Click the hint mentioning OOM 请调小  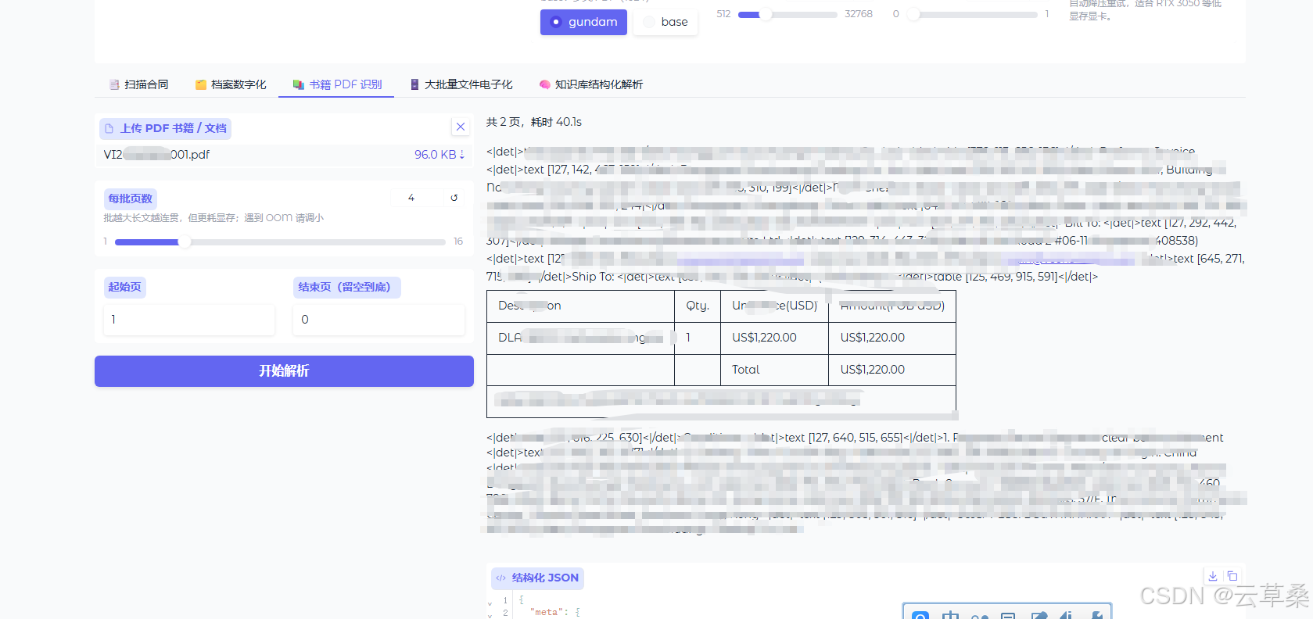pyautogui.click(x=213, y=218)
